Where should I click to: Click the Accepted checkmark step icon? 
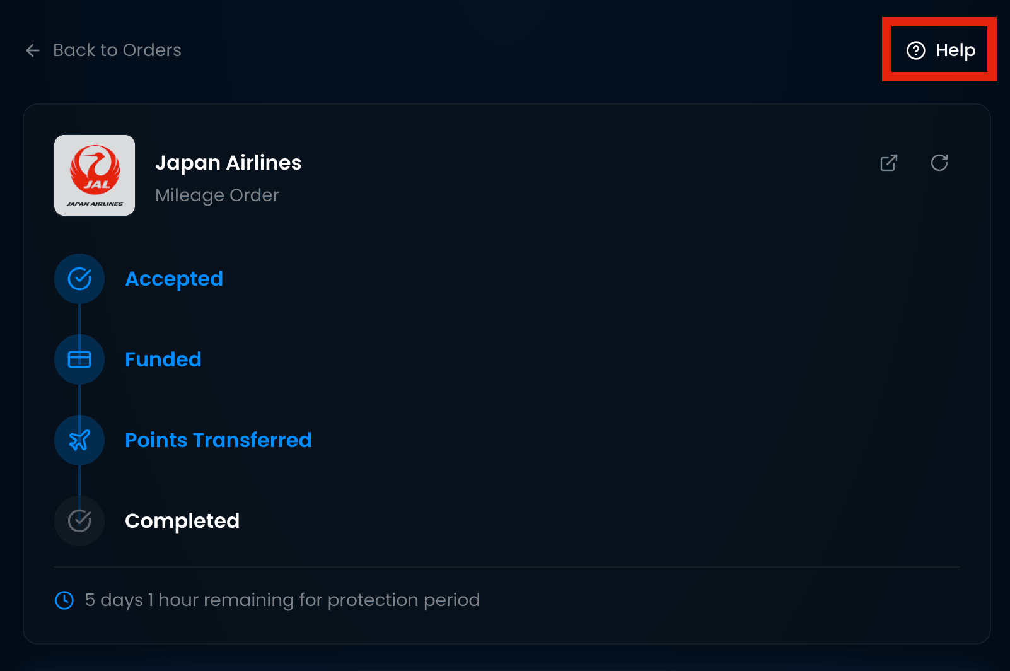79,279
